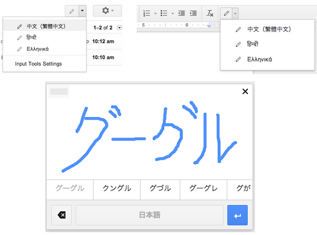Click the backspace delete button
Viewport: 317px width, 235px height.
(62, 215)
